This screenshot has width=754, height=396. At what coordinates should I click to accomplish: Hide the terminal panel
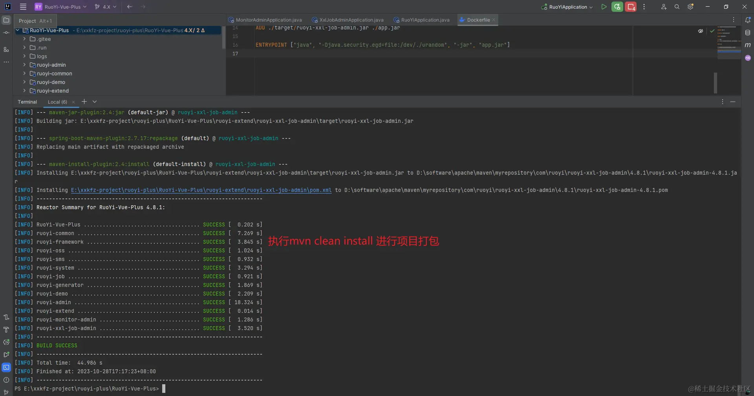pyautogui.click(x=733, y=102)
